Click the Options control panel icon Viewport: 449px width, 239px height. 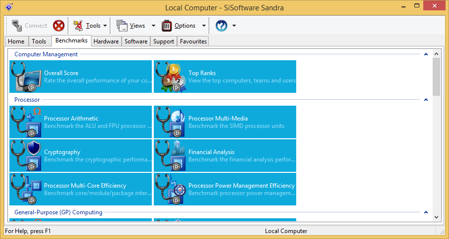(x=166, y=26)
